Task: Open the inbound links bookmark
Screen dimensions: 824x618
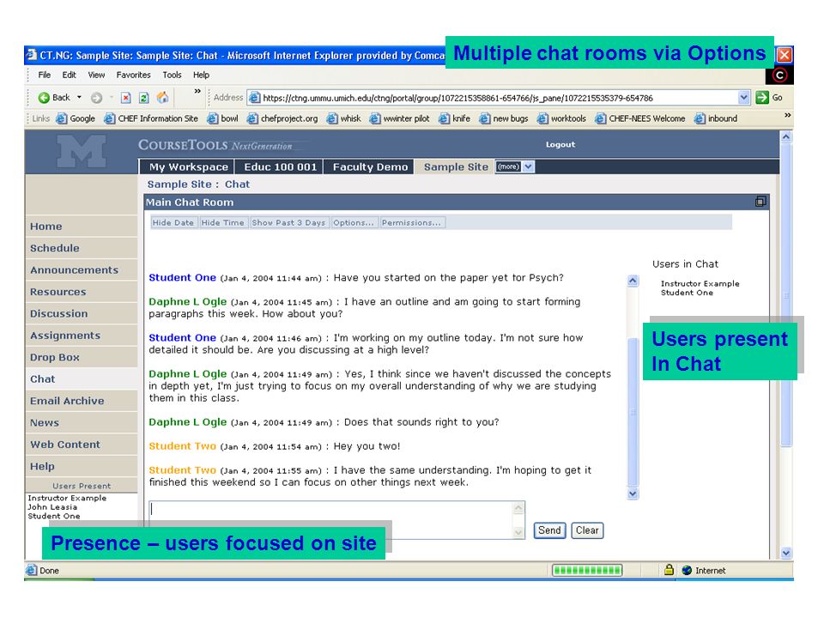Action: coord(716,118)
